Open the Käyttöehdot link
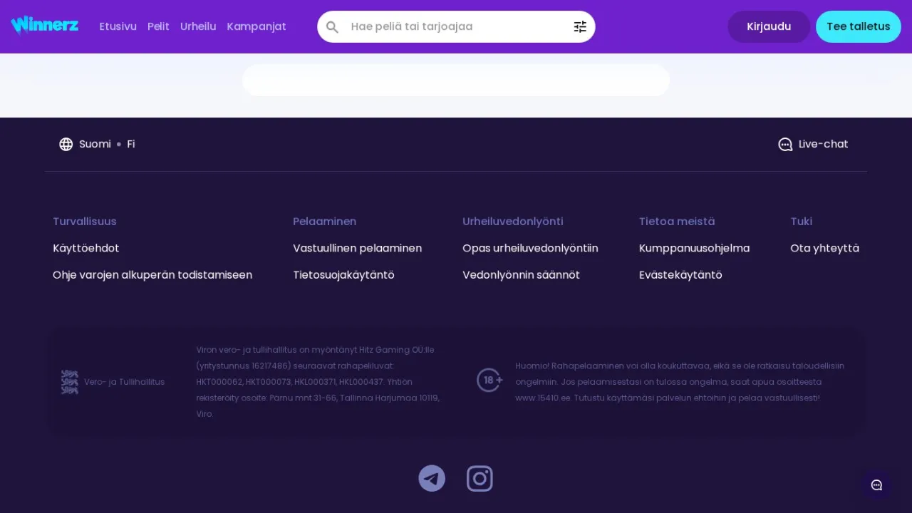 point(86,248)
